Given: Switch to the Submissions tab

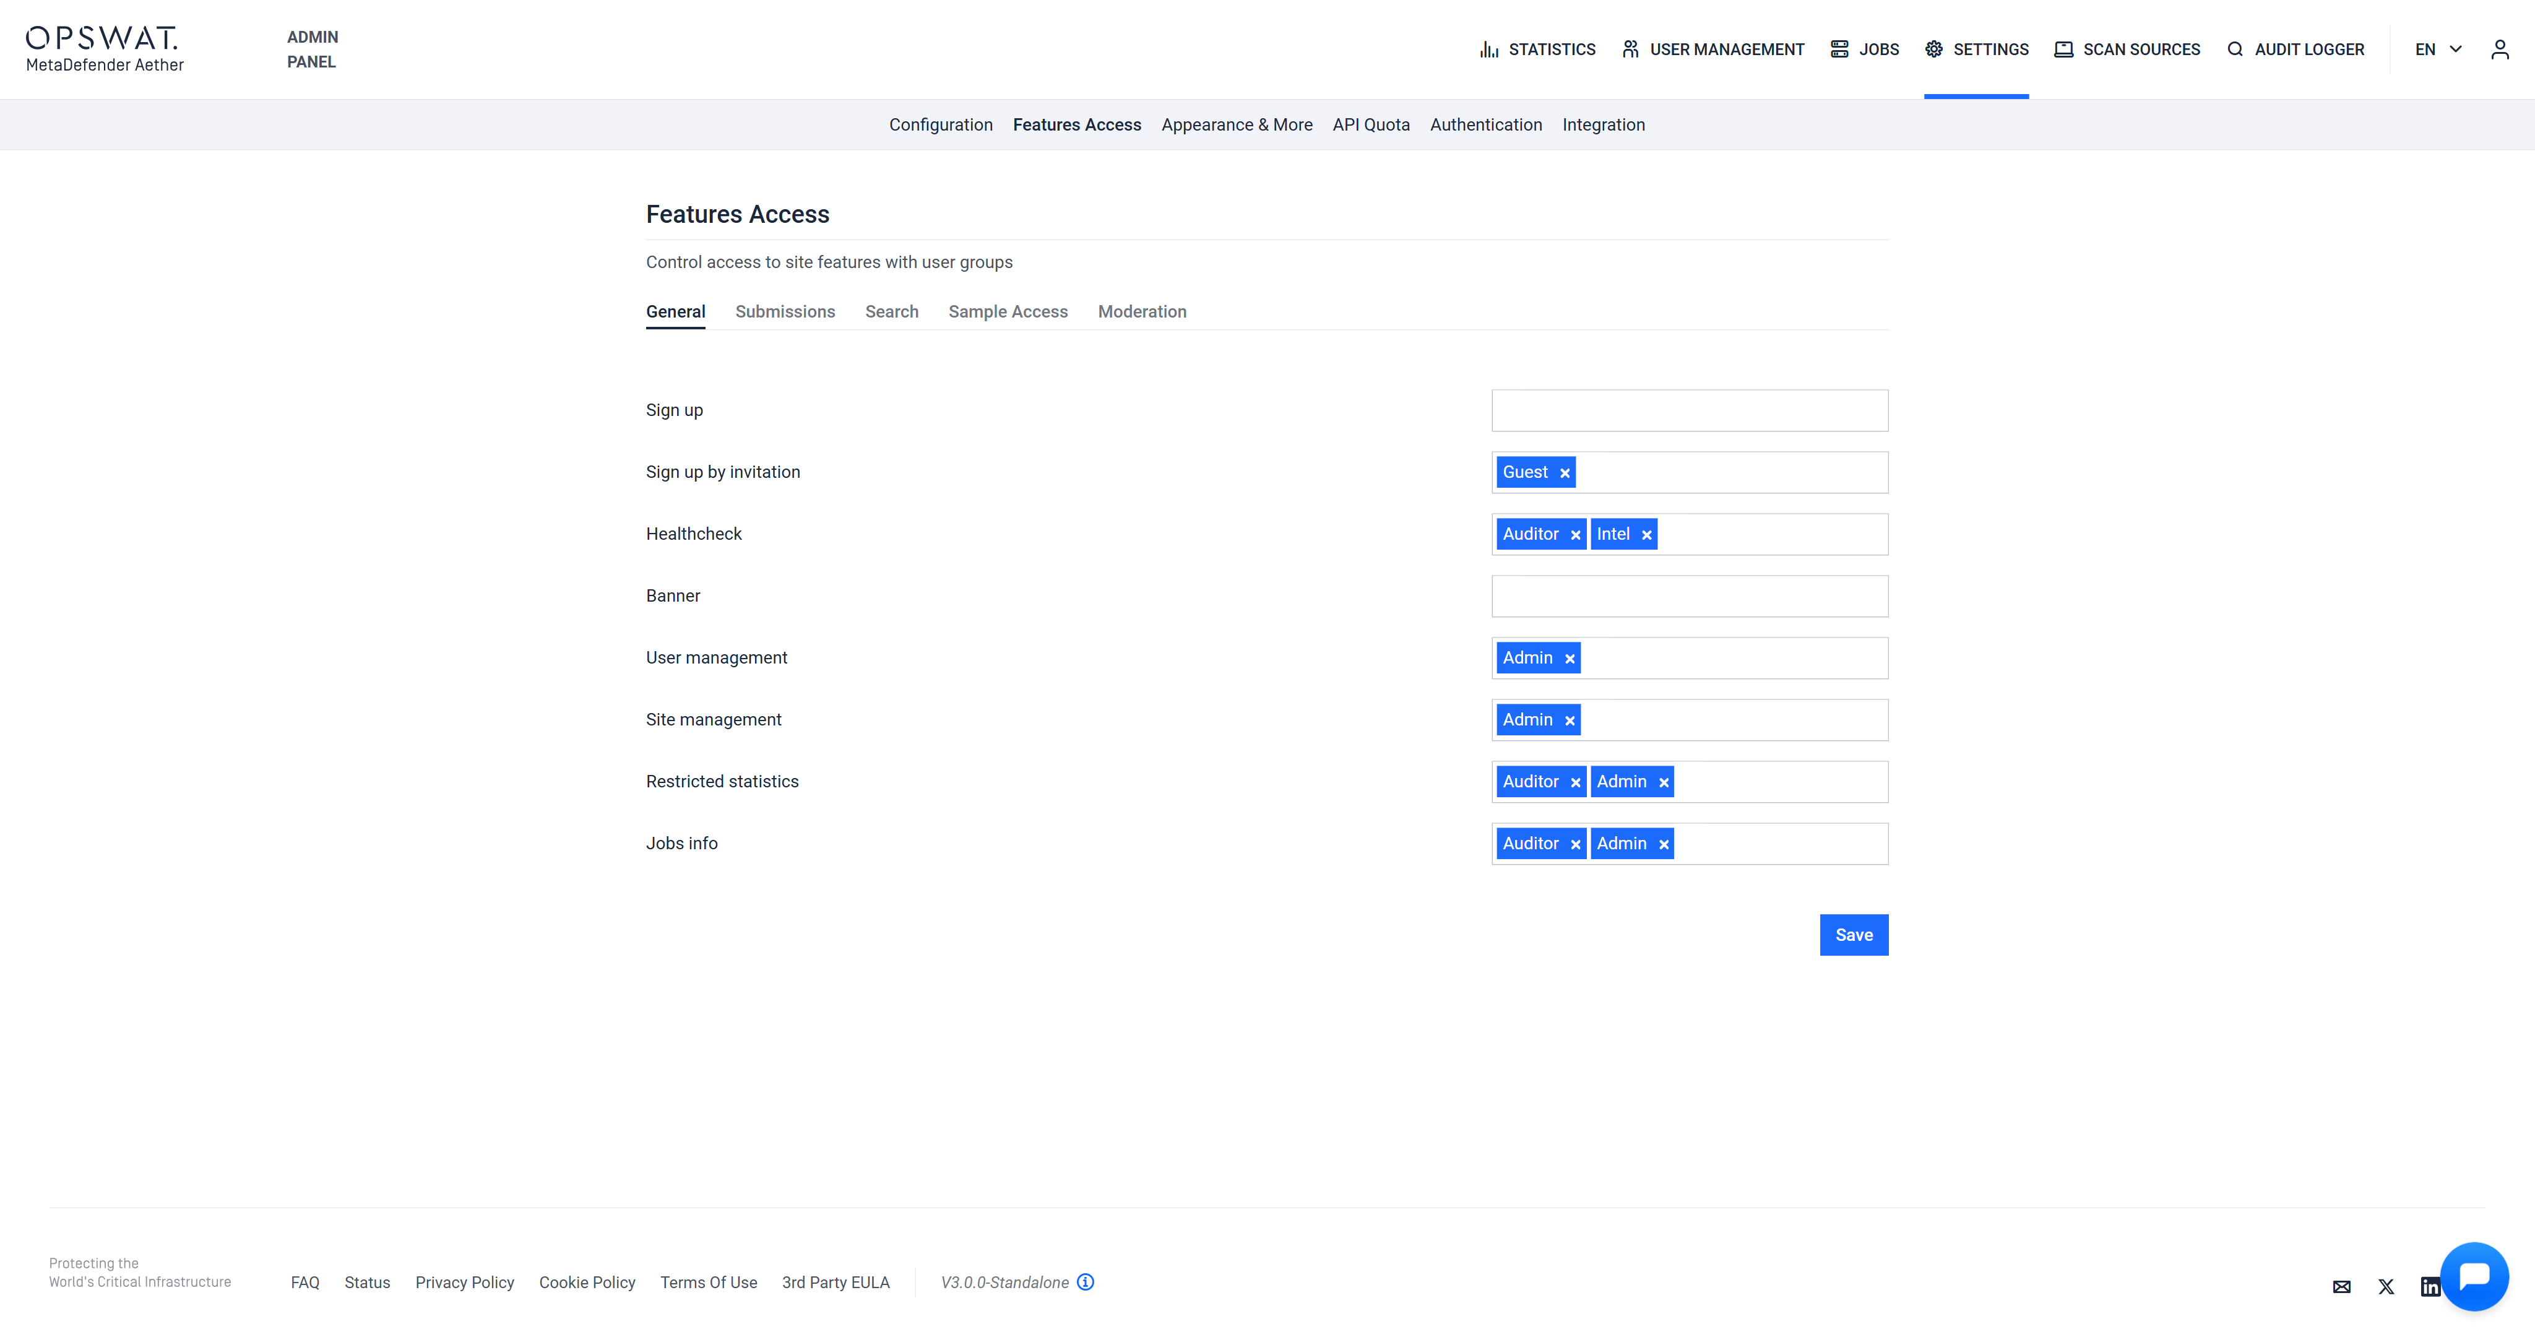Looking at the screenshot, I should pyautogui.click(x=784, y=311).
